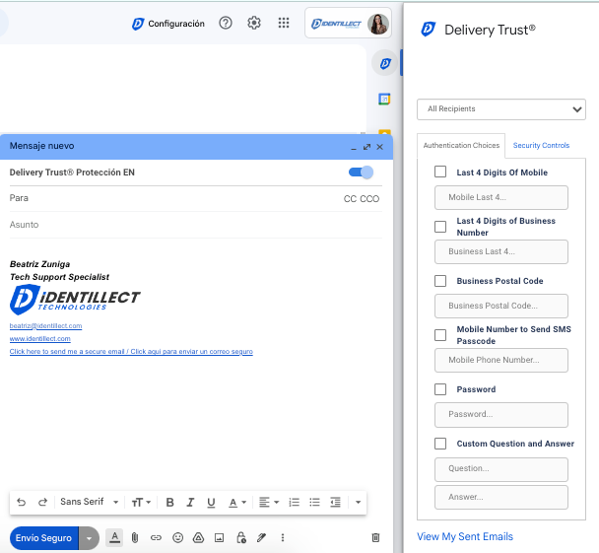Open send options arrow beside Envío Seguro
599x553 pixels.
(x=89, y=538)
